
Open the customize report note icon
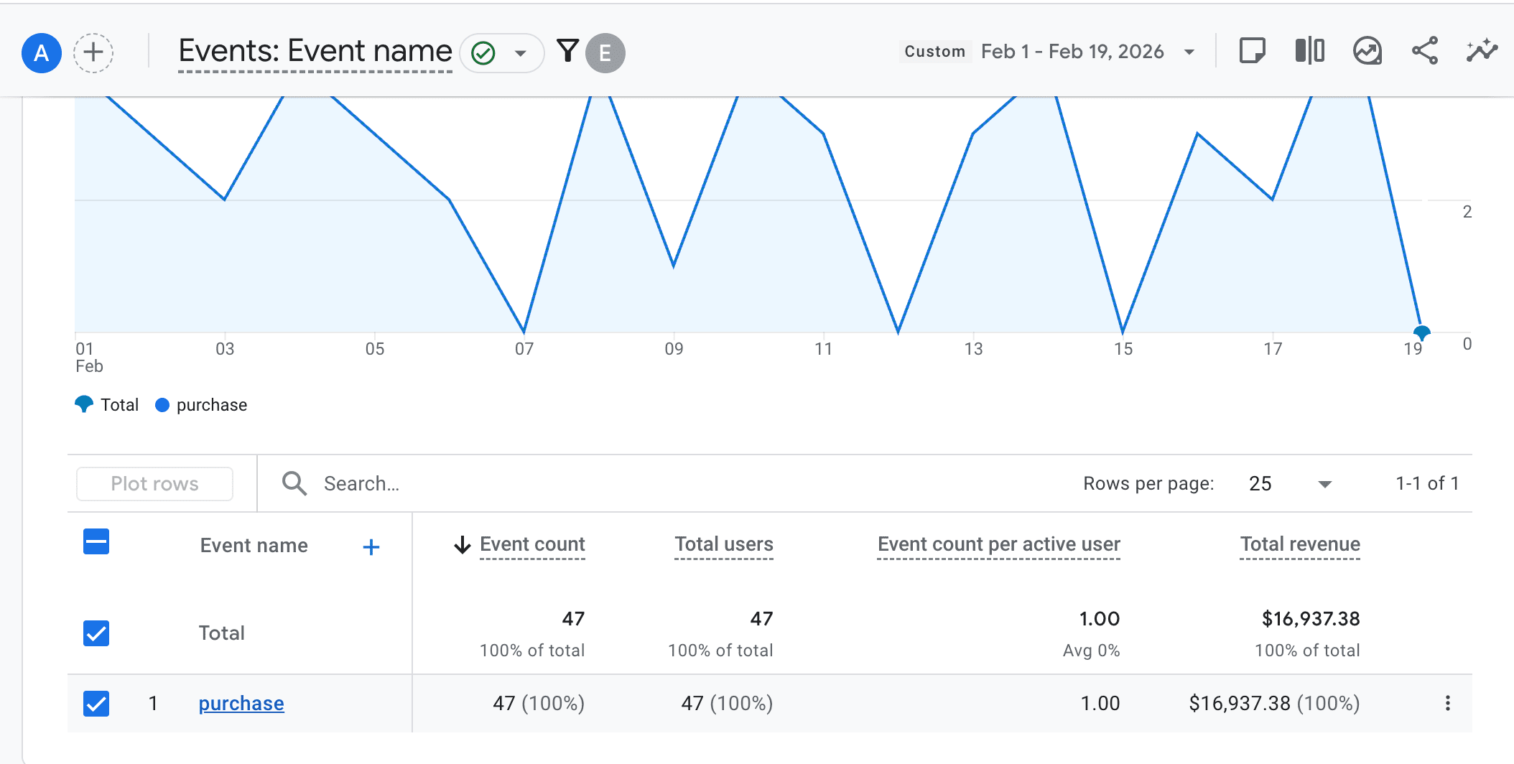(1252, 51)
